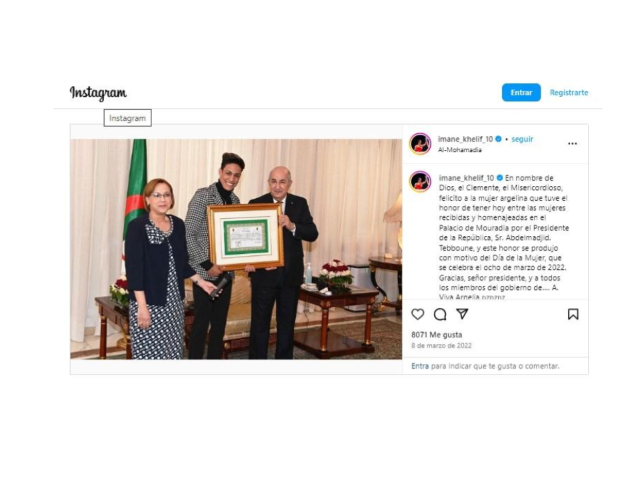This screenshot has height=480, width=640.
Task: Click the Entra link to comment
Action: pyautogui.click(x=420, y=366)
